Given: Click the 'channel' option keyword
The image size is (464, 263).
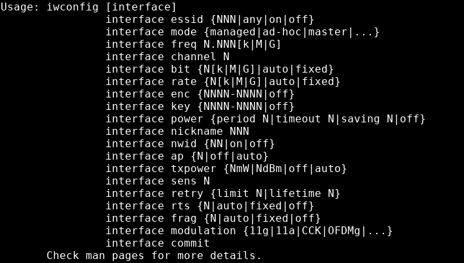Looking at the screenshot, I should coord(193,57).
